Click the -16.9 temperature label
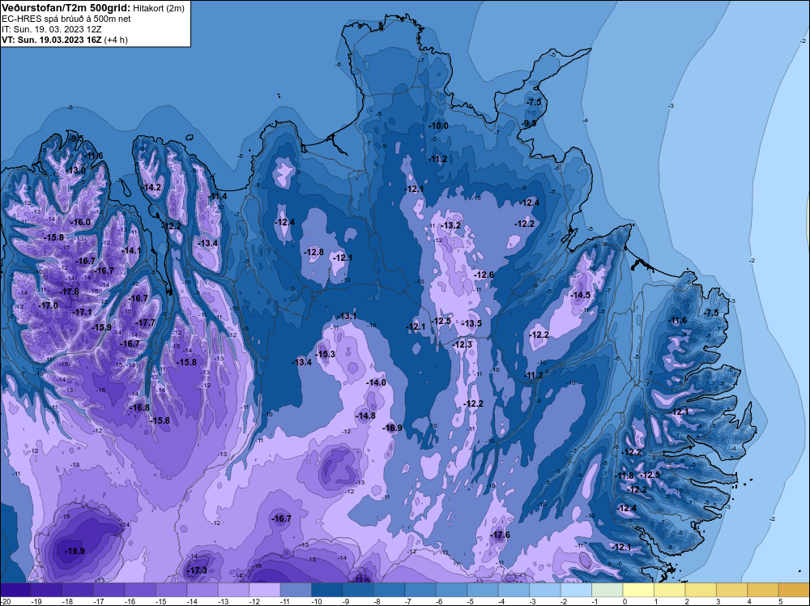The image size is (810, 606). click(392, 428)
